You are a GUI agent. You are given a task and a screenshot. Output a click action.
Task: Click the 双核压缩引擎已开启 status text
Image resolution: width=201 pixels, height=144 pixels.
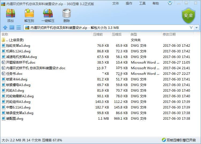coord(181,140)
